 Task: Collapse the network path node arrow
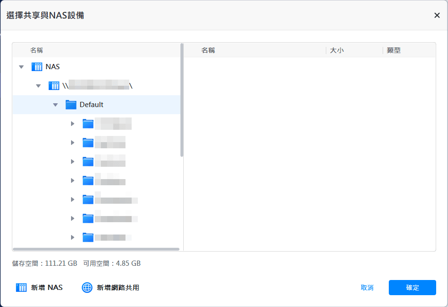[38, 86]
